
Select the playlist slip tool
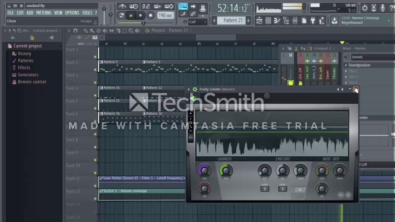(111, 31)
